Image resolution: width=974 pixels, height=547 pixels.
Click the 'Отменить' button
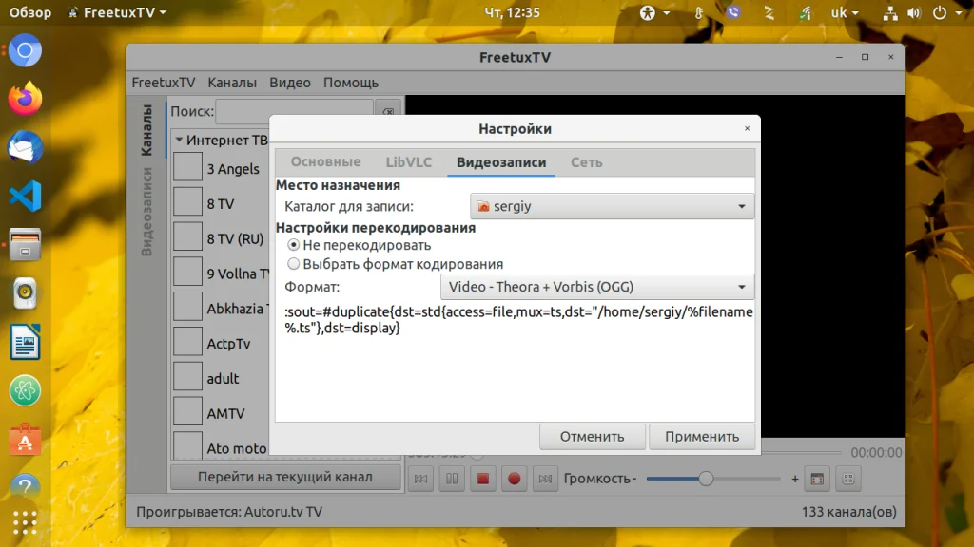point(592,437)
